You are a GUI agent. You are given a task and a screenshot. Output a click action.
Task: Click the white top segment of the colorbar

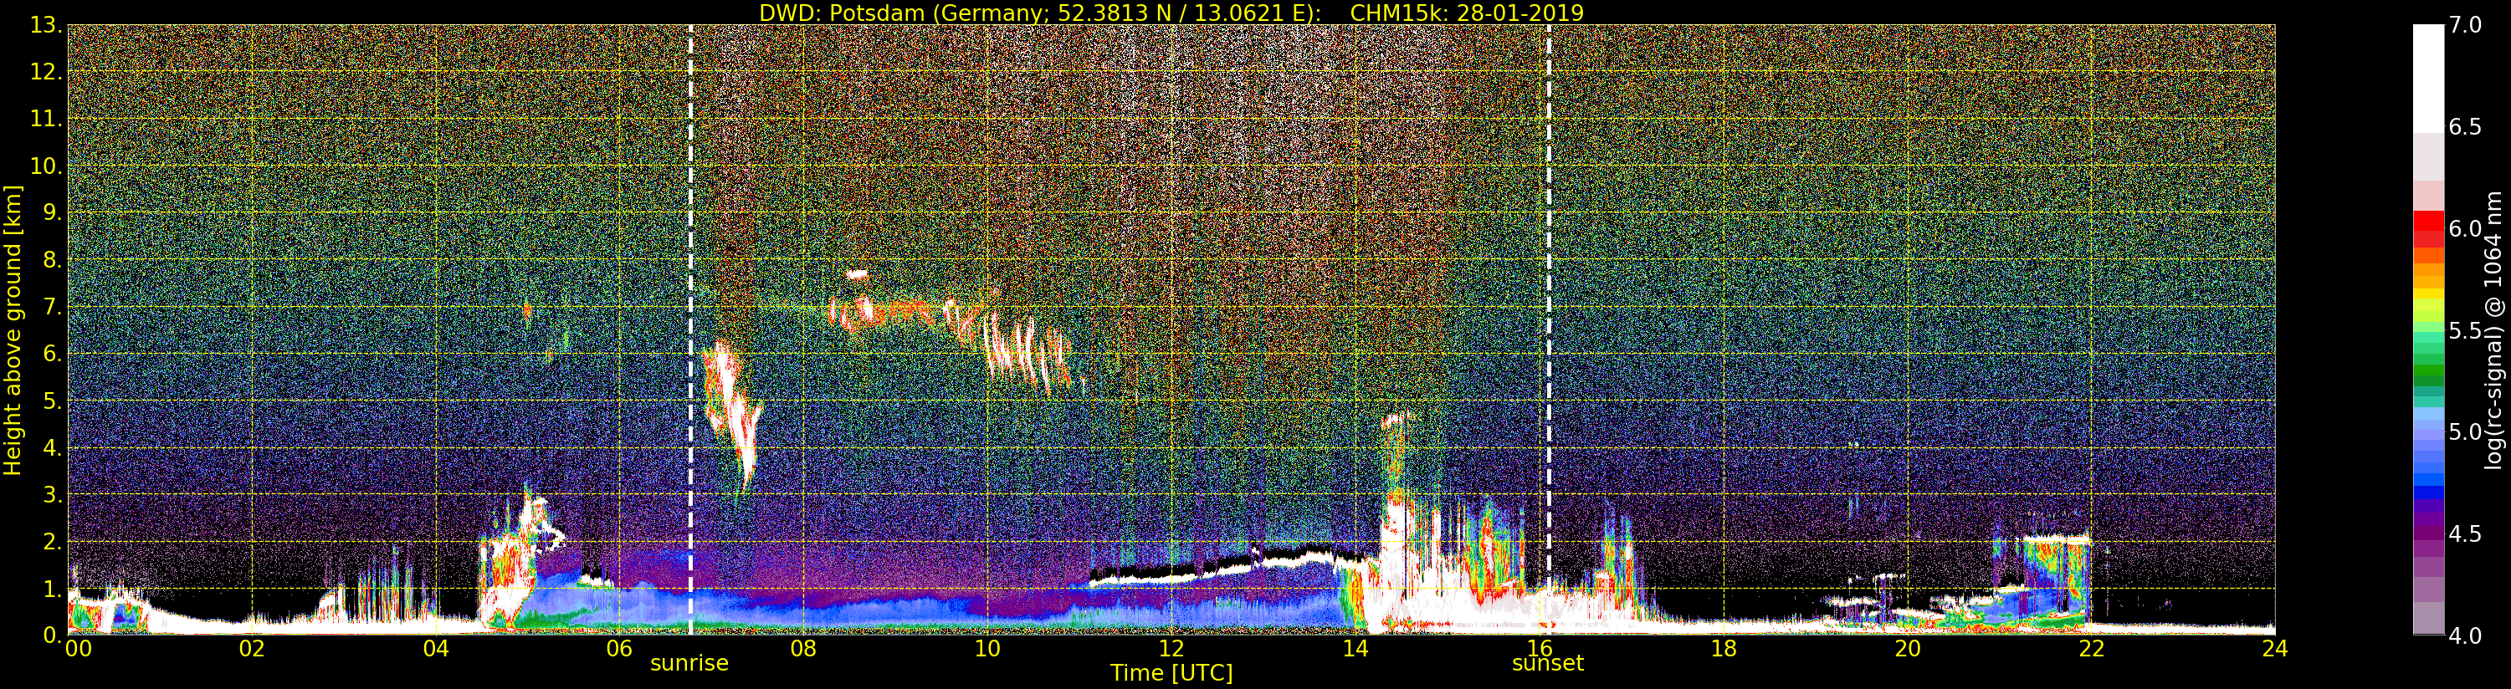(x=2428, y=78)
